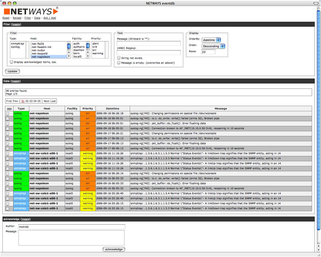Screen dimensions: 321x257
Task: Enable Display acknowledged items checkbox
Action: [12, 62]
